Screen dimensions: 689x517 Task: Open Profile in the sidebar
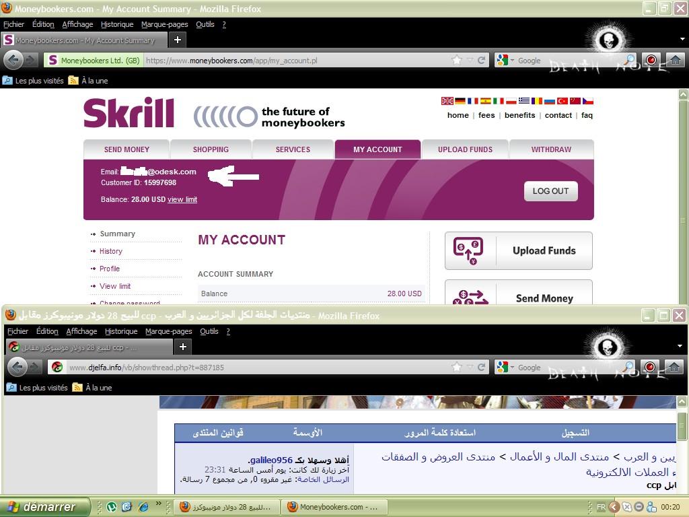(x=110, y=269)
